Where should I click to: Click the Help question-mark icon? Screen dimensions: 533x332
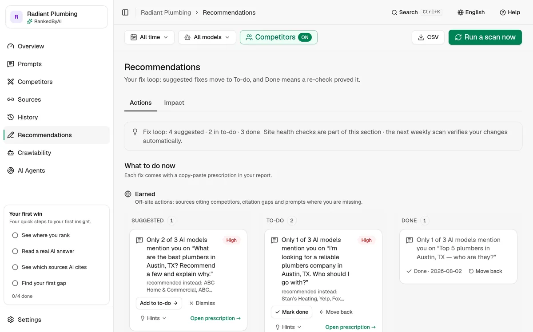click(x=502, y=12)
